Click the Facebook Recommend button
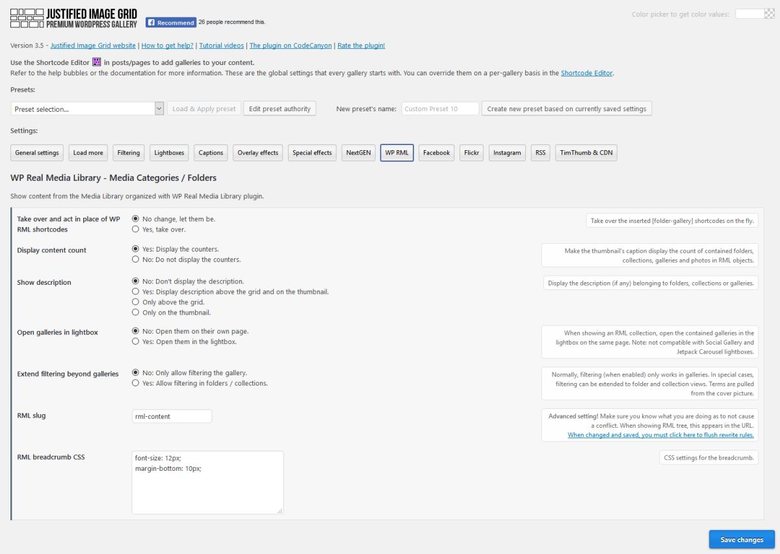Image resolution: width=780 pixels, height=554 pixels. coord(171,22)
